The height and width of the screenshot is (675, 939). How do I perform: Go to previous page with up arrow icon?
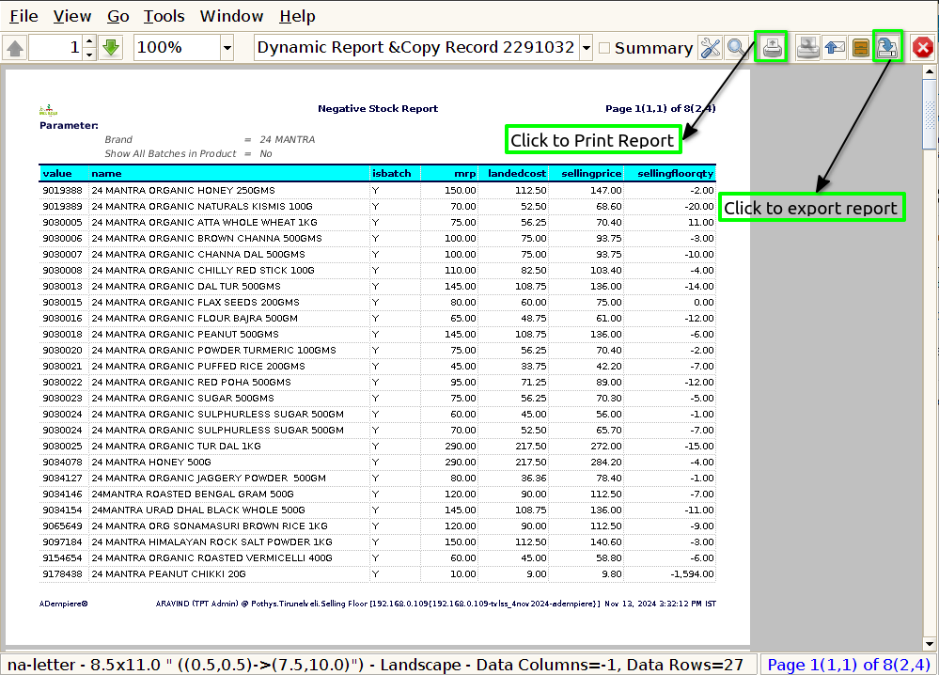tap(15, 47)
